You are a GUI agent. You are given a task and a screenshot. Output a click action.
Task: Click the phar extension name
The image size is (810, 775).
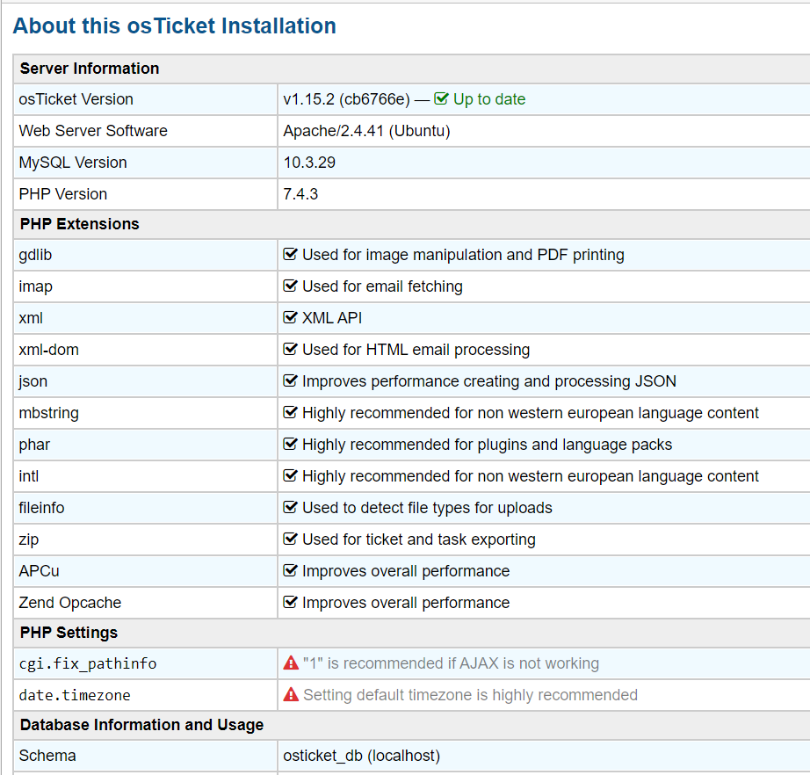[x=34, y=445]
